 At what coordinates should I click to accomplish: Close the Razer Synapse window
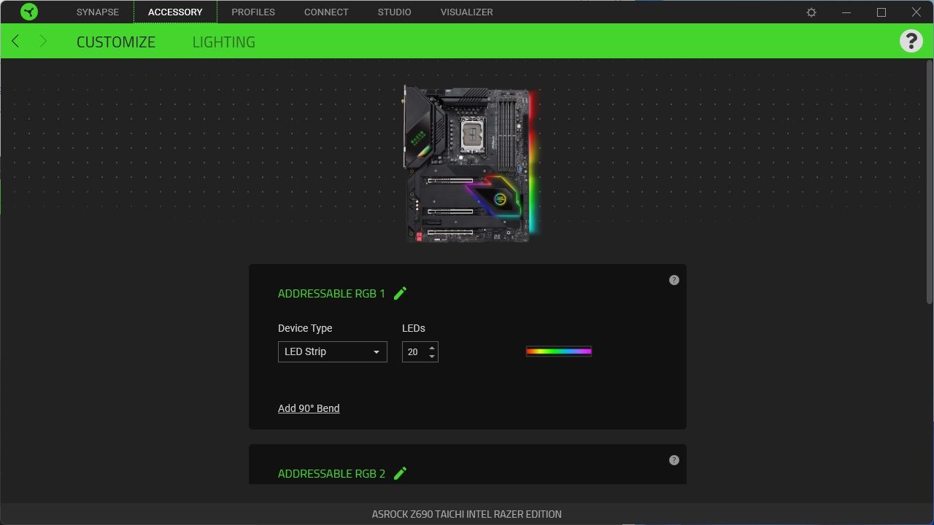coord(916,12)
